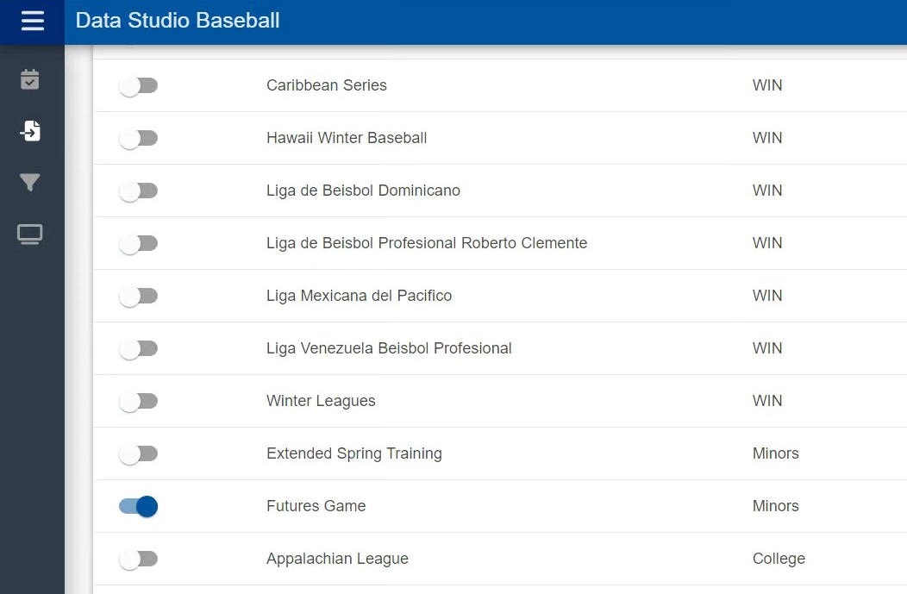Click the file import icon in sidebar

coord(30,131)
